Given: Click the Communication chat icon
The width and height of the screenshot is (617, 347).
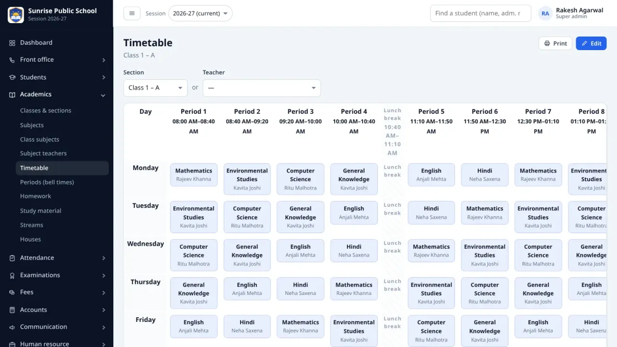Looking at the screenshot, I should pos(12,327).
